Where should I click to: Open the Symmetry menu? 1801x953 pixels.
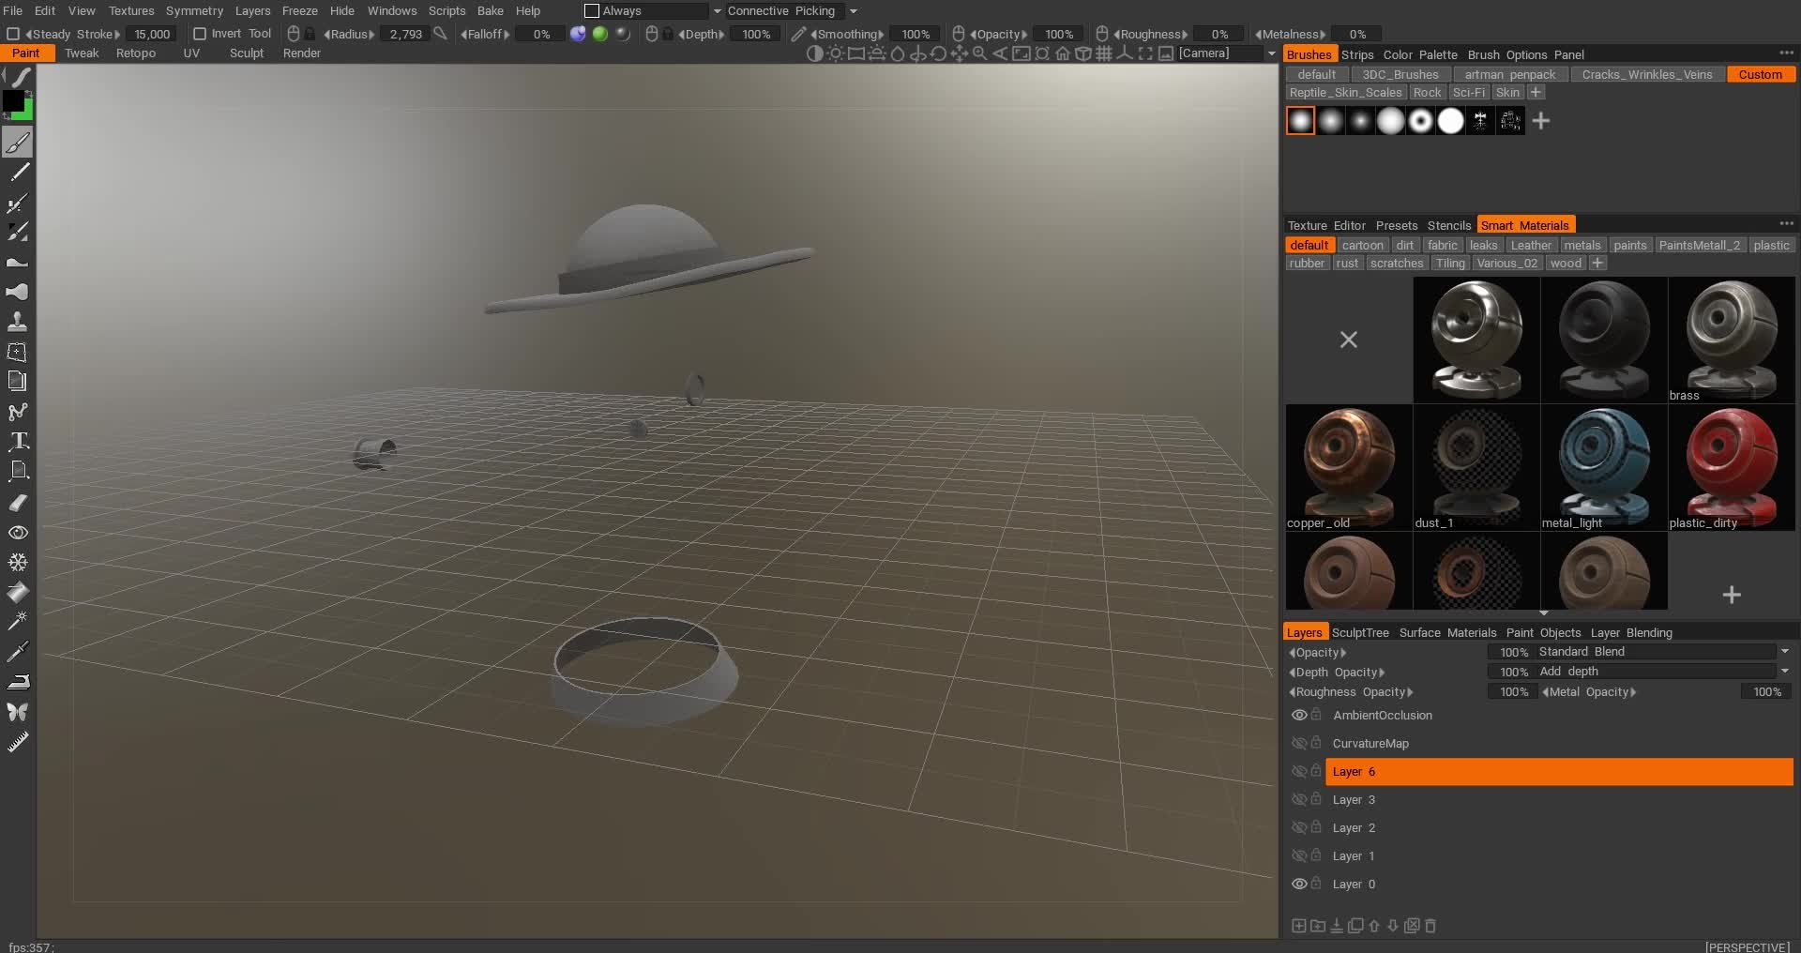194,11
